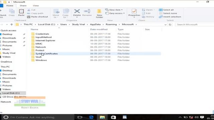This screenshot has height=120, width=214.
Task: Expand the address bar history dropdown
Action: click(166, 25)
